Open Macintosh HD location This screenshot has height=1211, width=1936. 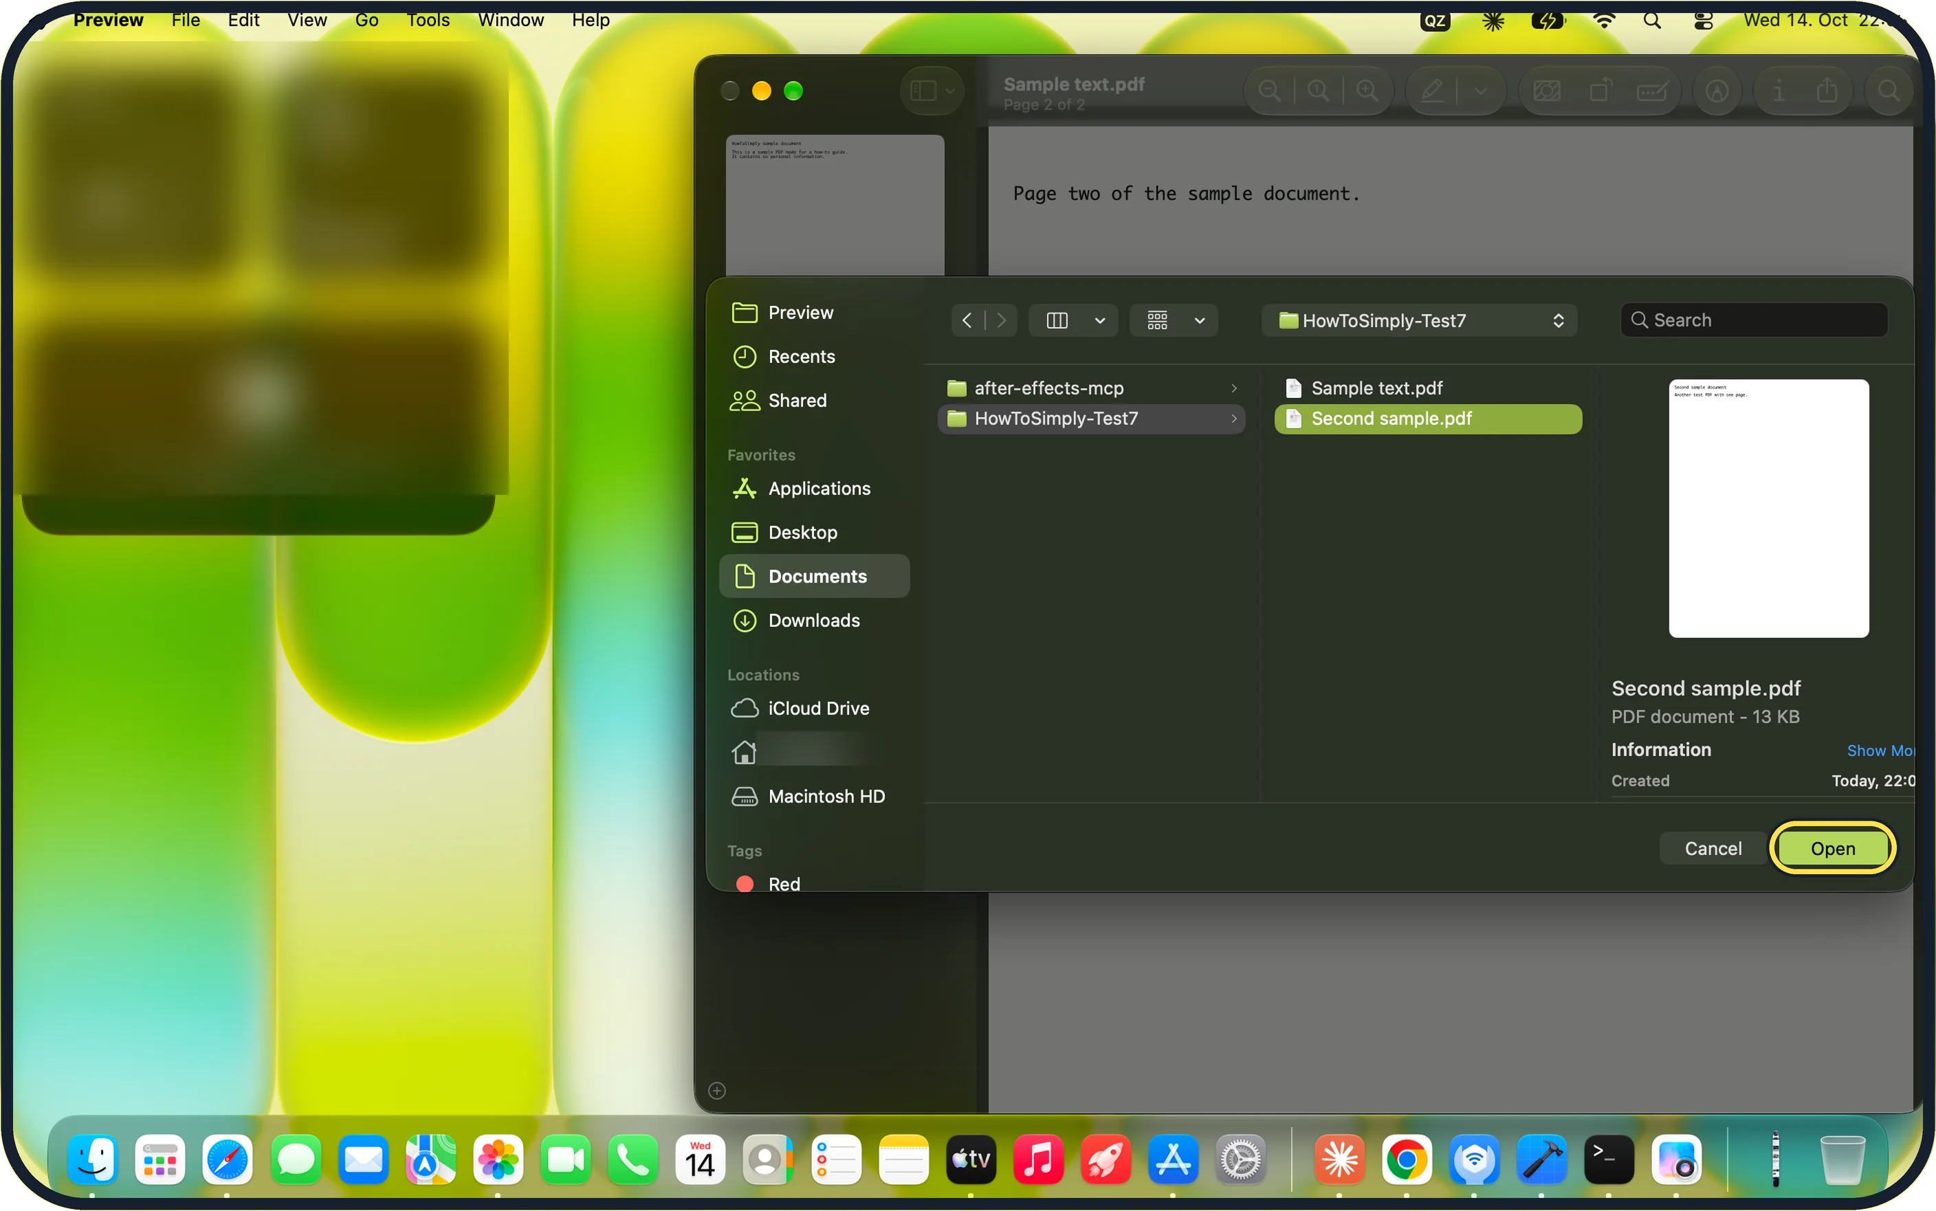(x=815, y=797)
